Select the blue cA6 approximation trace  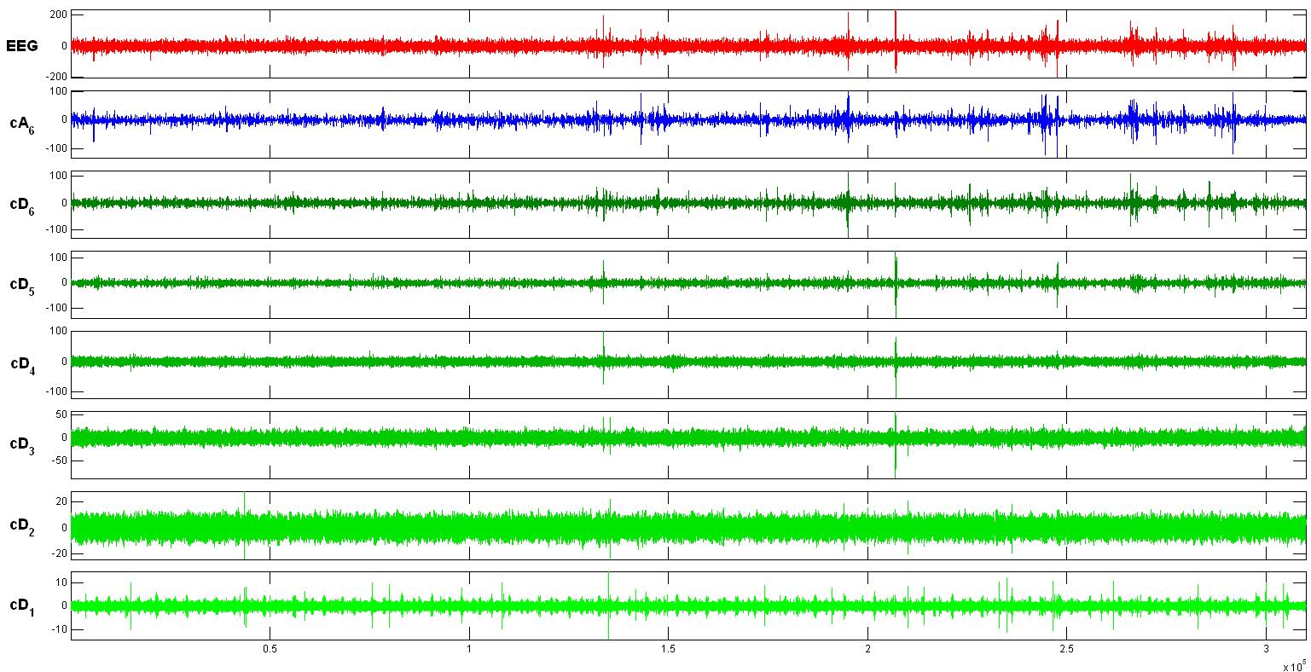click(x=688, y=120)
